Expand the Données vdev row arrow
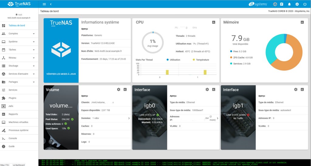Viewport: 311px width, 166px height. 129,118
